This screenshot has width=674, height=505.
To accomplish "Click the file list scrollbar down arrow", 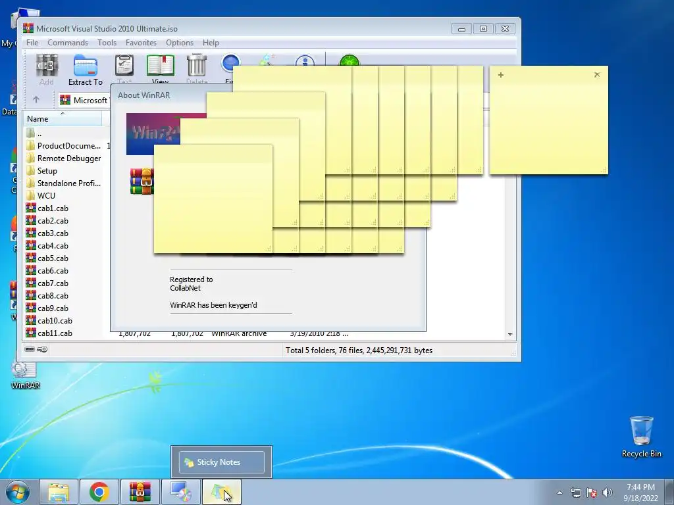I will point(510,334).
